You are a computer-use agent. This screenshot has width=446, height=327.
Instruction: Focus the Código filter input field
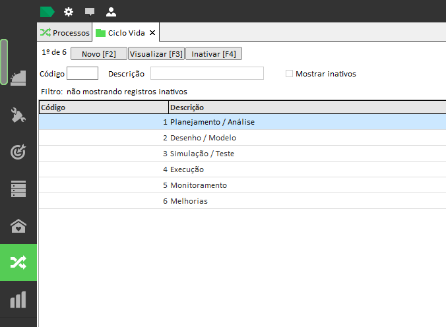point(82,73)
